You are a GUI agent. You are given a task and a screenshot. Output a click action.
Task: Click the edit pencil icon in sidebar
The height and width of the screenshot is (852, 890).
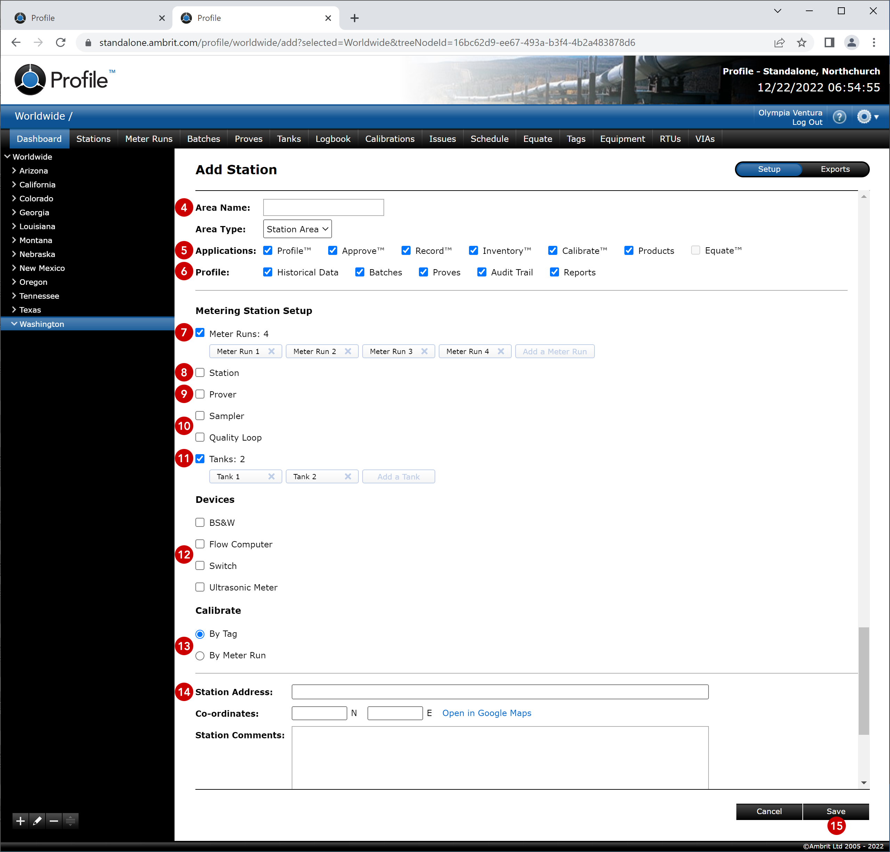(x=37, y=821)
